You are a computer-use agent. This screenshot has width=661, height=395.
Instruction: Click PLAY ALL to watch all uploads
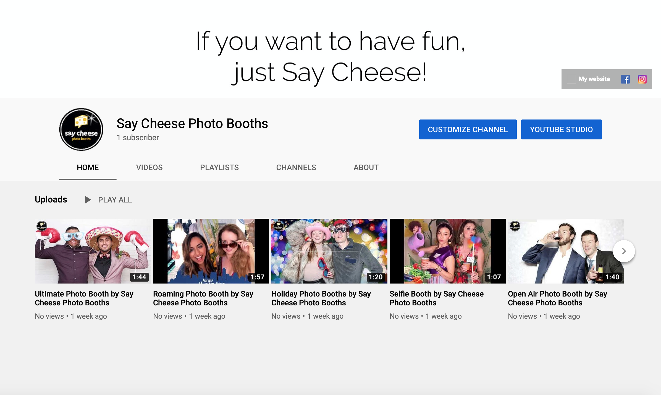(115, 199)
